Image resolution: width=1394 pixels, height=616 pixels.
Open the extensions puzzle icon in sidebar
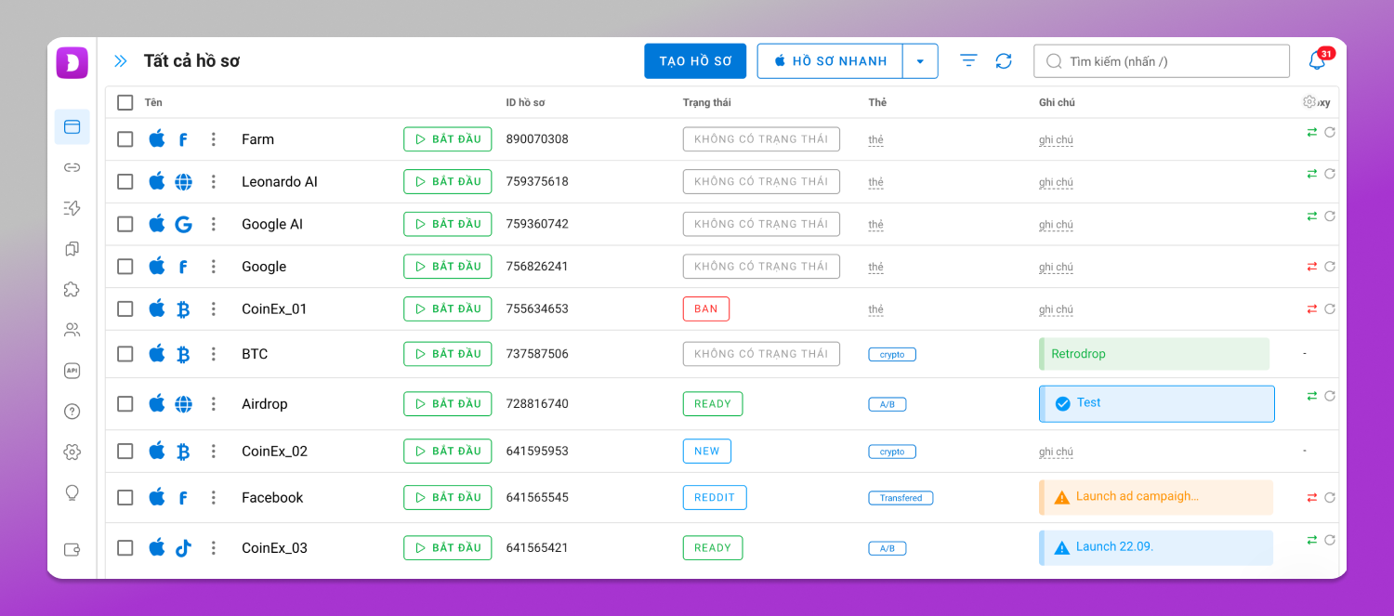[x=72, y=289]
